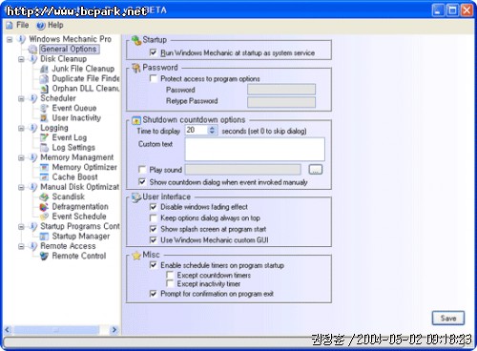Image resolution: width=477 pixels, height=351 pixels.
Task: Click the Disk Cleanup category icon
Action: (x=32, y=59)
